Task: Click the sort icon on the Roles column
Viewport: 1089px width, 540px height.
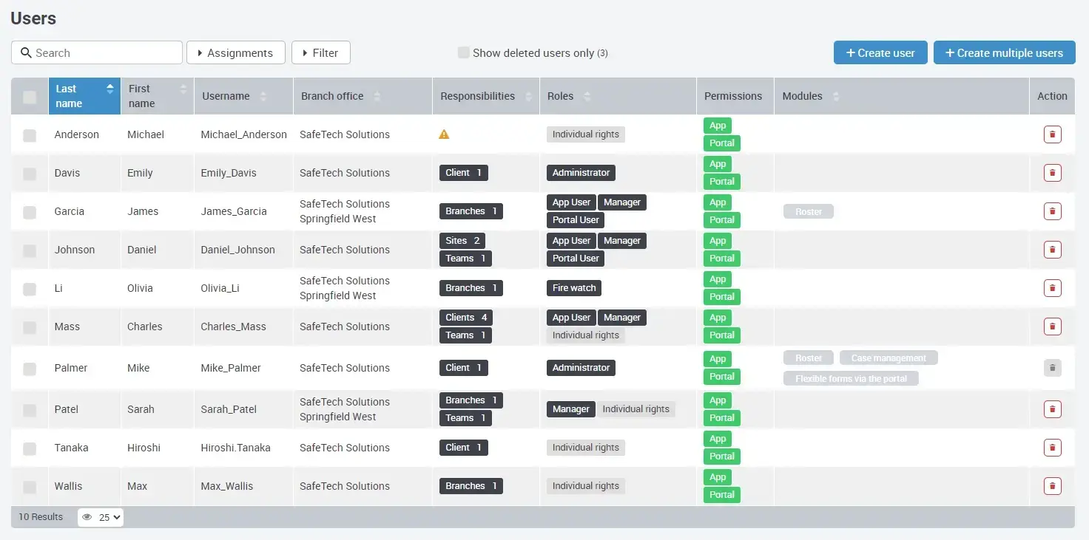Action: coord(587,95)
